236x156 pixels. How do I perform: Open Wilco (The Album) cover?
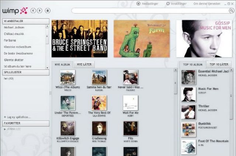[68, 77]
